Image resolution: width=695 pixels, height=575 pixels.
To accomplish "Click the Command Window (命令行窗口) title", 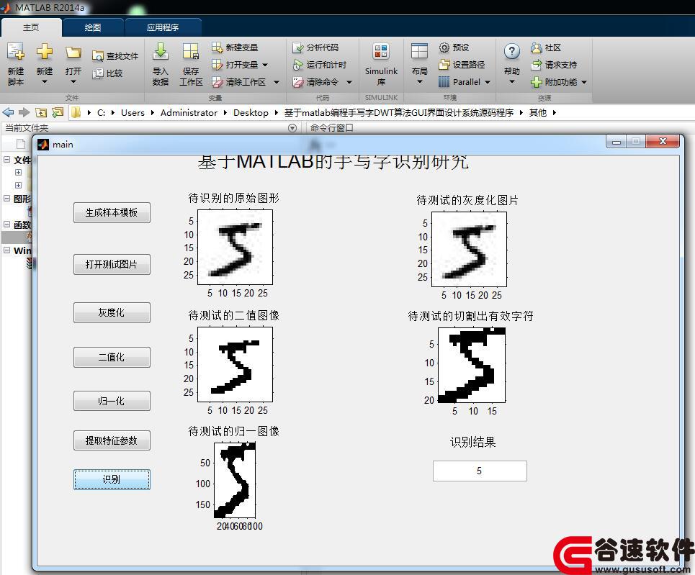I will 331,128.
